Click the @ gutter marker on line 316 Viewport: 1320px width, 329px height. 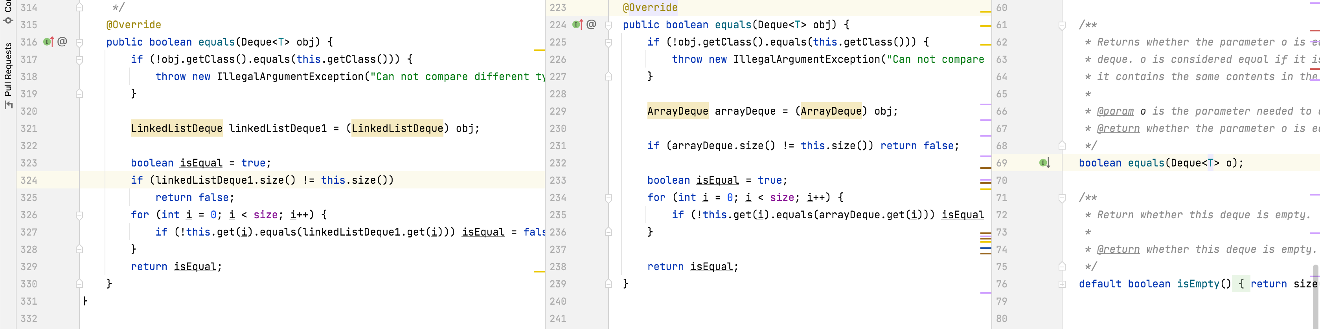pyautogui.click(x=63, y=42)
